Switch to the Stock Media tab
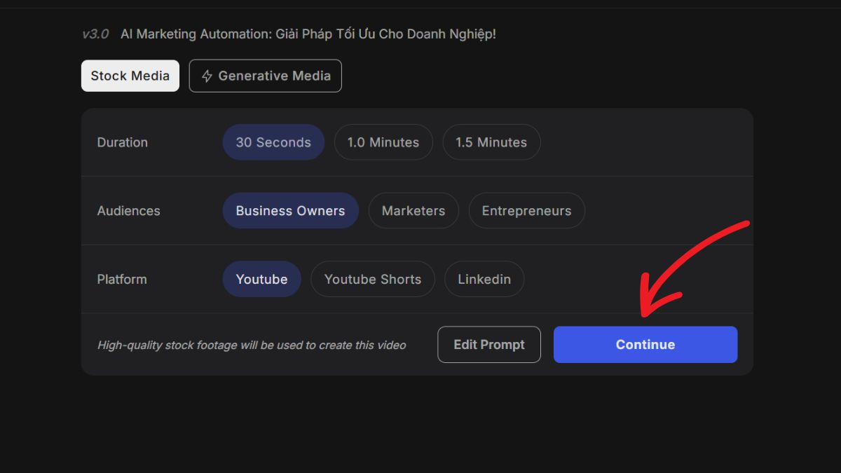Viewport: 841px width, 473px height. click(130, 76)
